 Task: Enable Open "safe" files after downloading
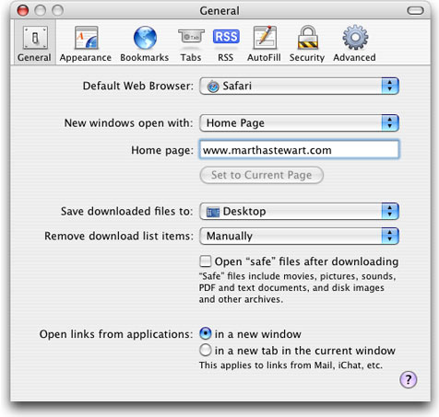tap(206, 261)
